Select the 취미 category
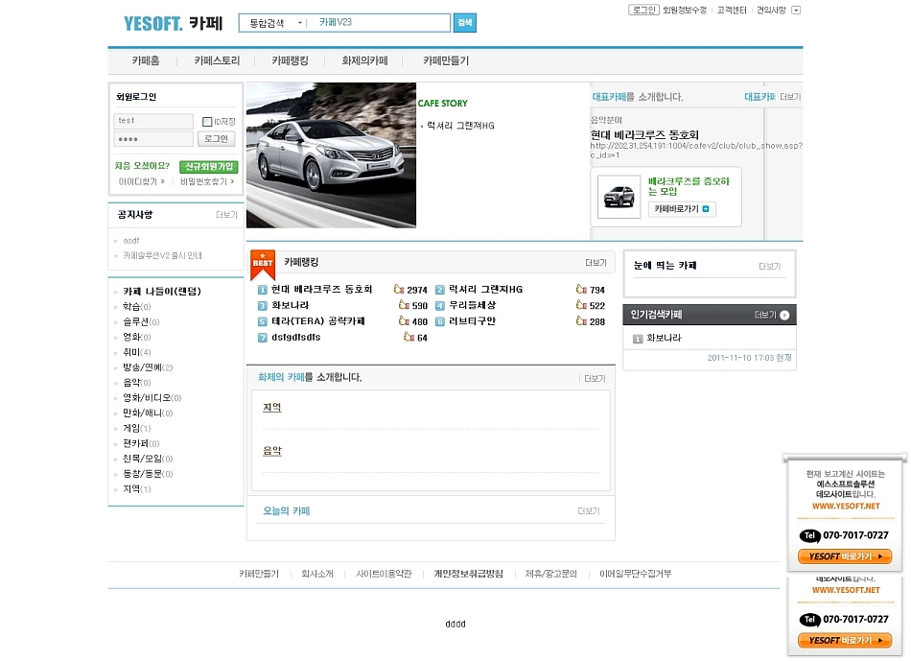This screenshot has width=911, height=661. pos(136,352)
